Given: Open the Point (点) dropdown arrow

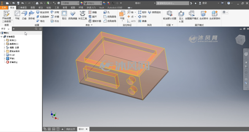Looking at the screenshot, I should [x=135, y=17].
